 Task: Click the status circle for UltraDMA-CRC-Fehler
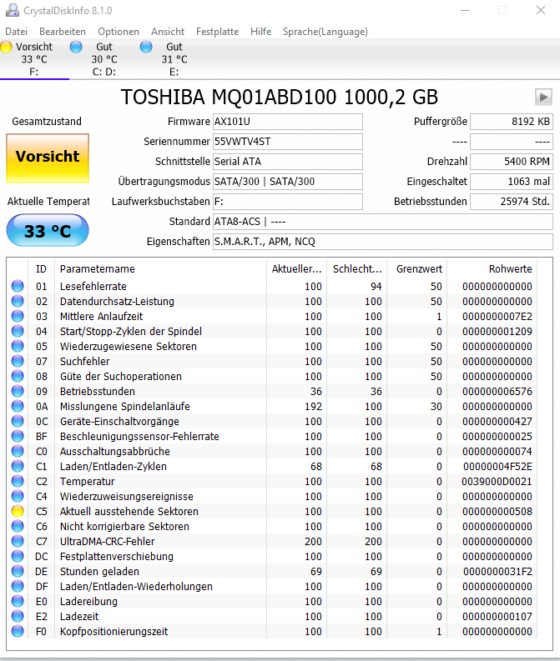18,541
